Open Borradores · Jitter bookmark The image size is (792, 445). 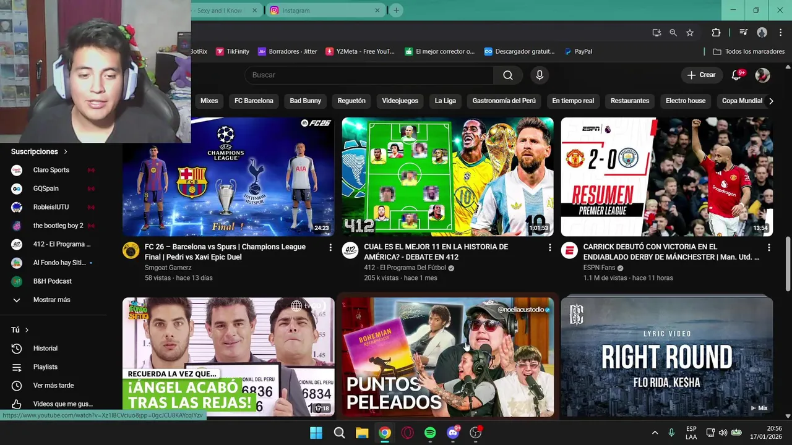point(287,51)
